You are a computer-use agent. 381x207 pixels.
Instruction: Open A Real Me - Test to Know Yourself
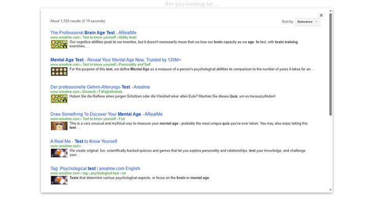click(84, 141)
